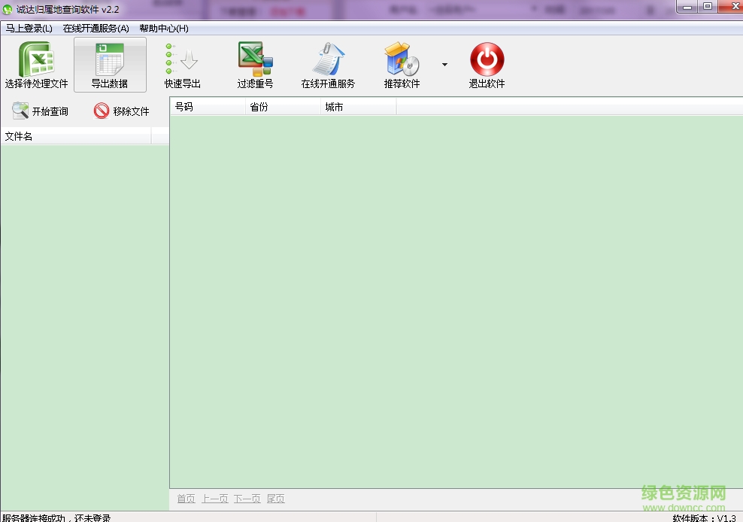This screenshot has height=522, width=743.
Task: Click the 过滤重号 filter duplicates icon
Action: 255,59
